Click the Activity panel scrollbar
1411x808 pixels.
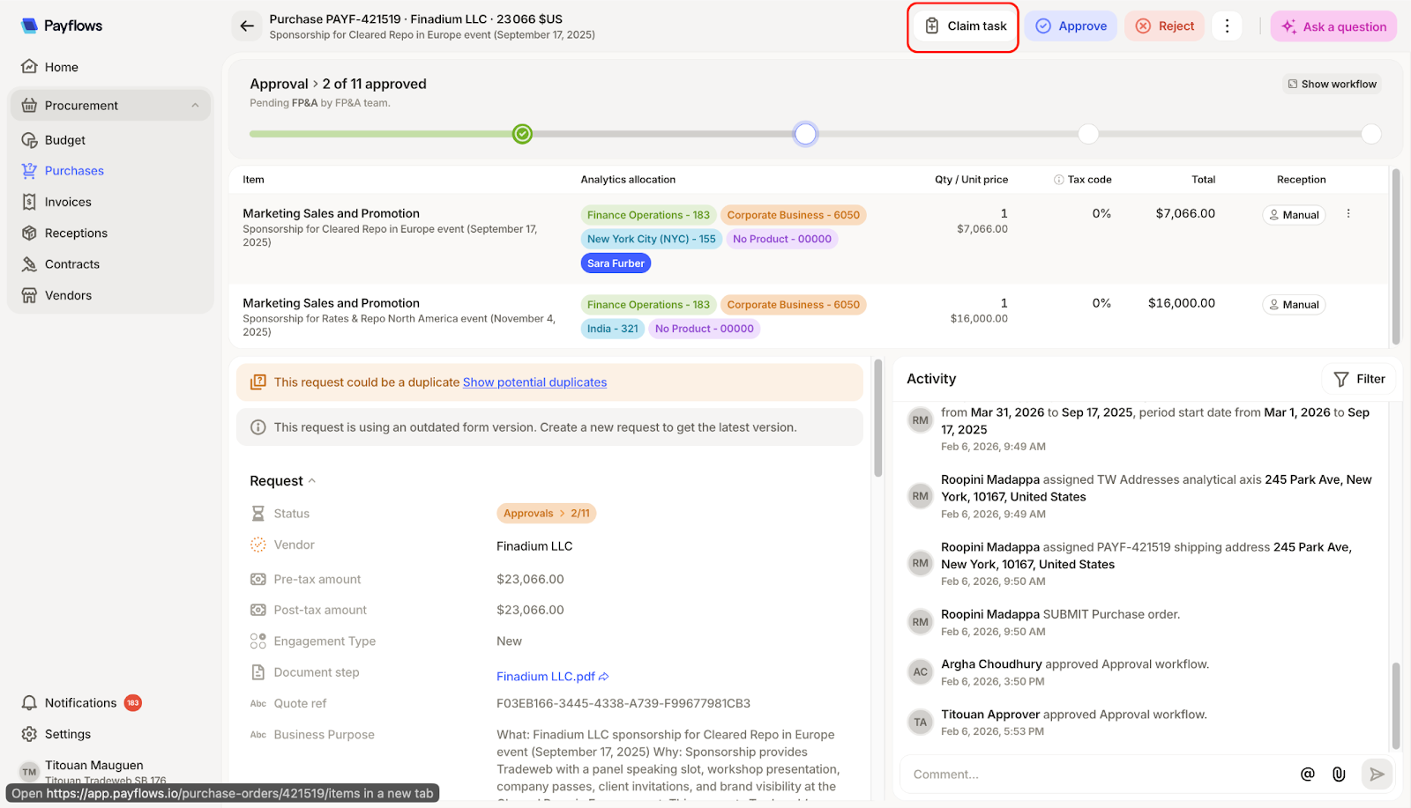1396,705
